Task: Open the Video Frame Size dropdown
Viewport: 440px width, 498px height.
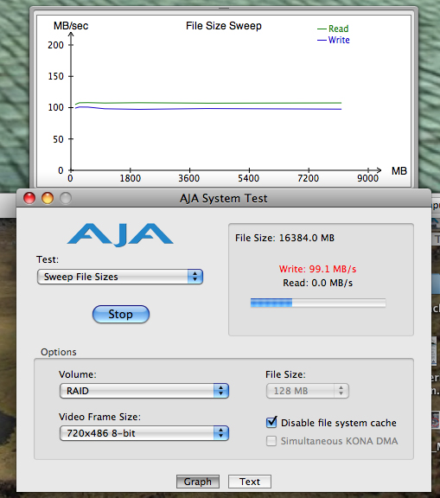Action: [144, 433]
